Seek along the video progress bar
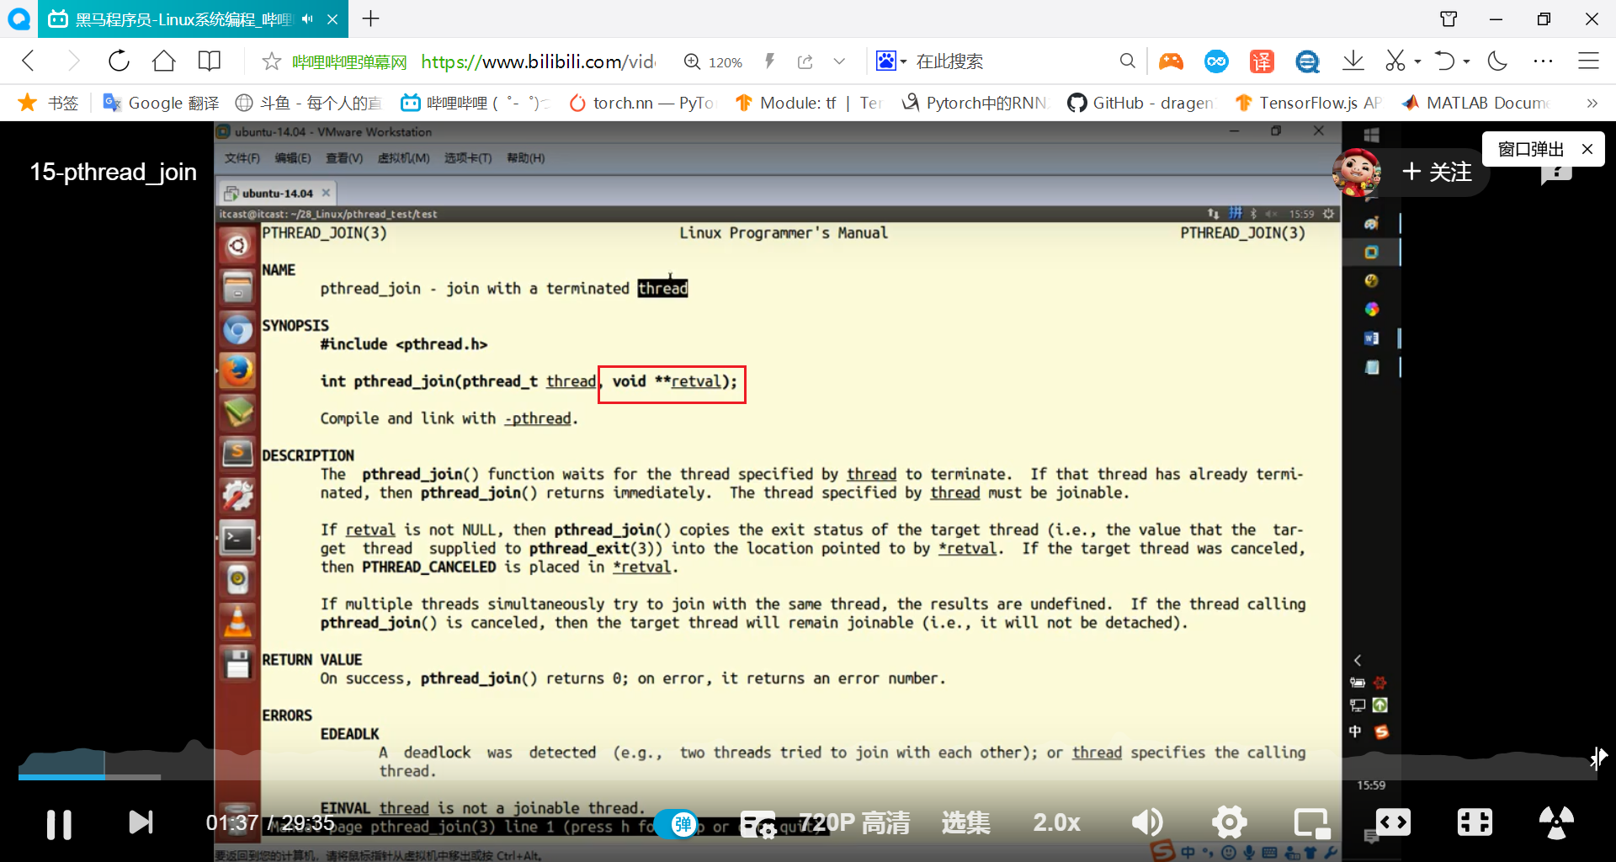 coord(808,777)
